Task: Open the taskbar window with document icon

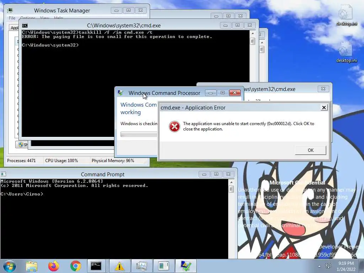Action: coord(164,266)
